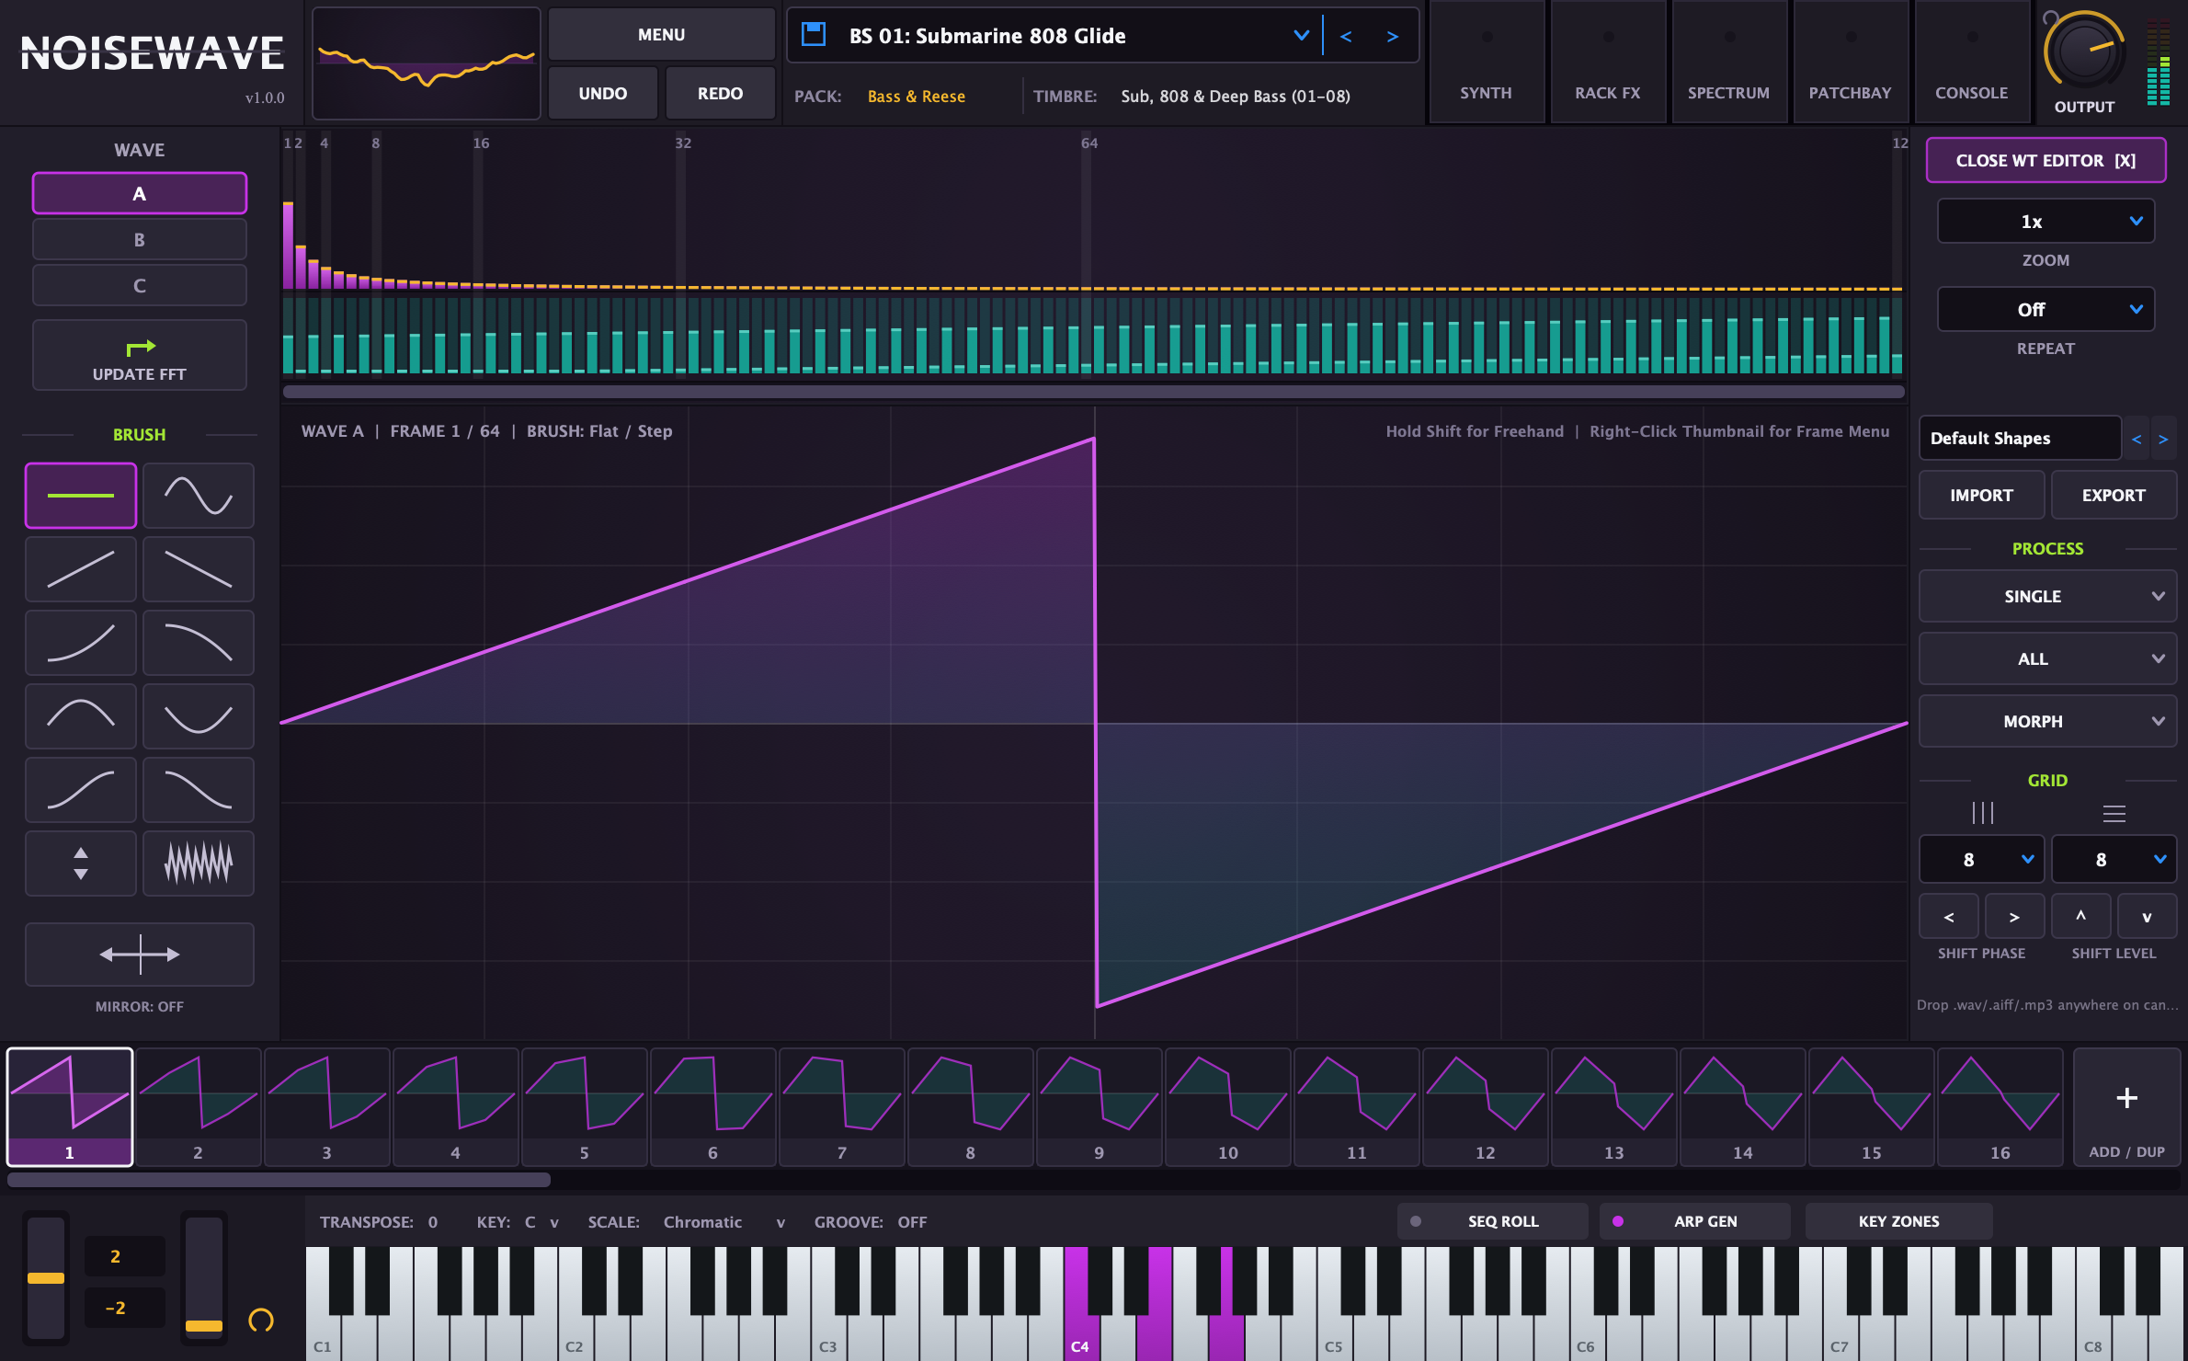Open the MORPH process dropdown
2188x1361 pixels.
point(2047,721)
